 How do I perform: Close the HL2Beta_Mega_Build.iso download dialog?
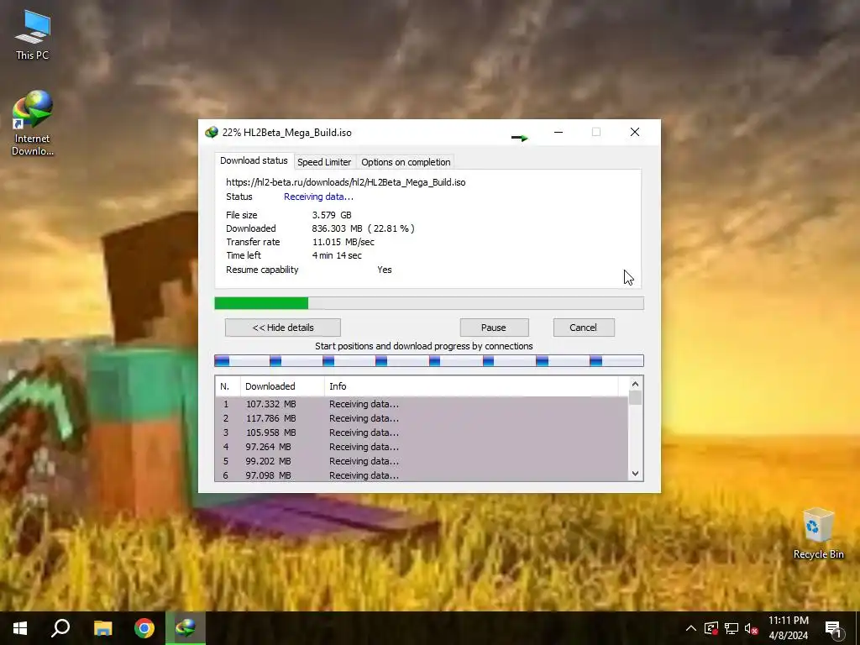pos(635,132)
